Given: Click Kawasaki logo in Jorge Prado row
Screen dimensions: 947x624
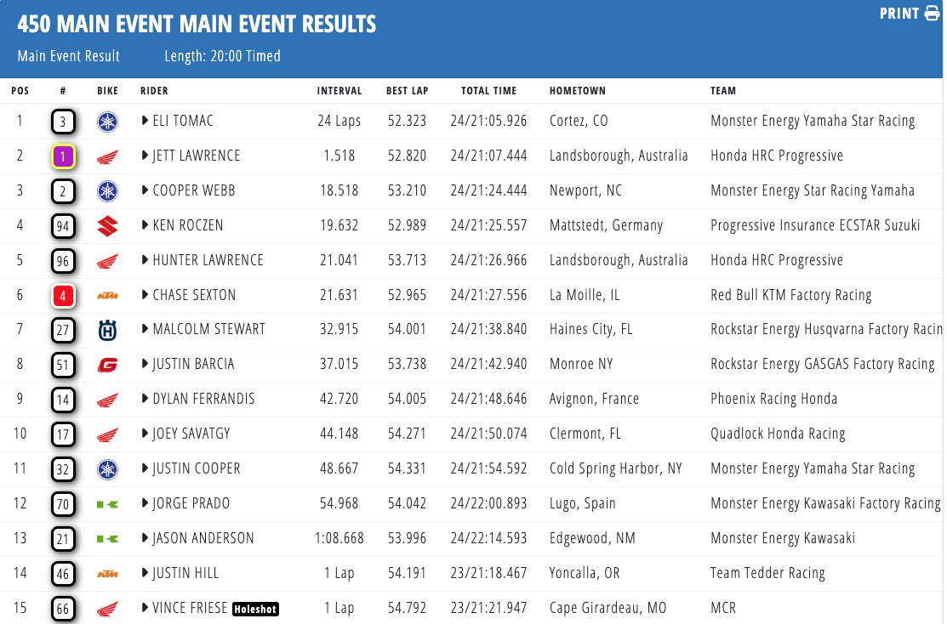Looking at the screenshot, I should pyautogui.click(x=107, y=504).
